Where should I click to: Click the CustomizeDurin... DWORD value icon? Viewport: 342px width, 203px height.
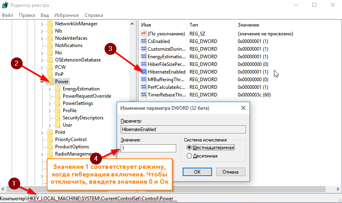tap(144, 49)
